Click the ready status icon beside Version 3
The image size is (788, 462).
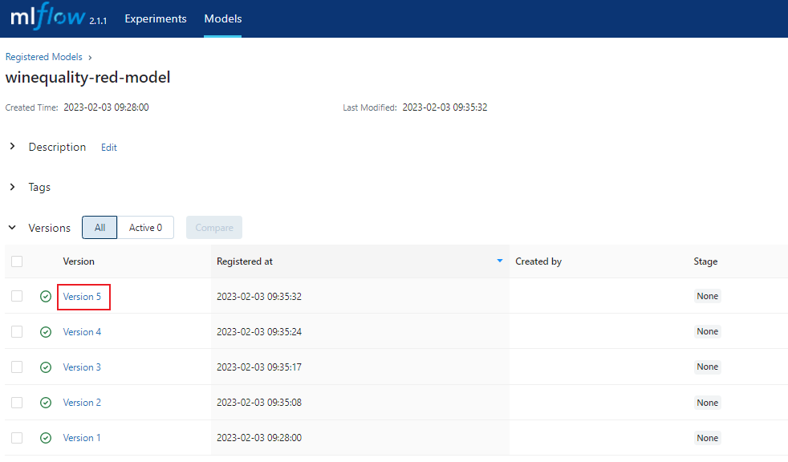(46, 367)
